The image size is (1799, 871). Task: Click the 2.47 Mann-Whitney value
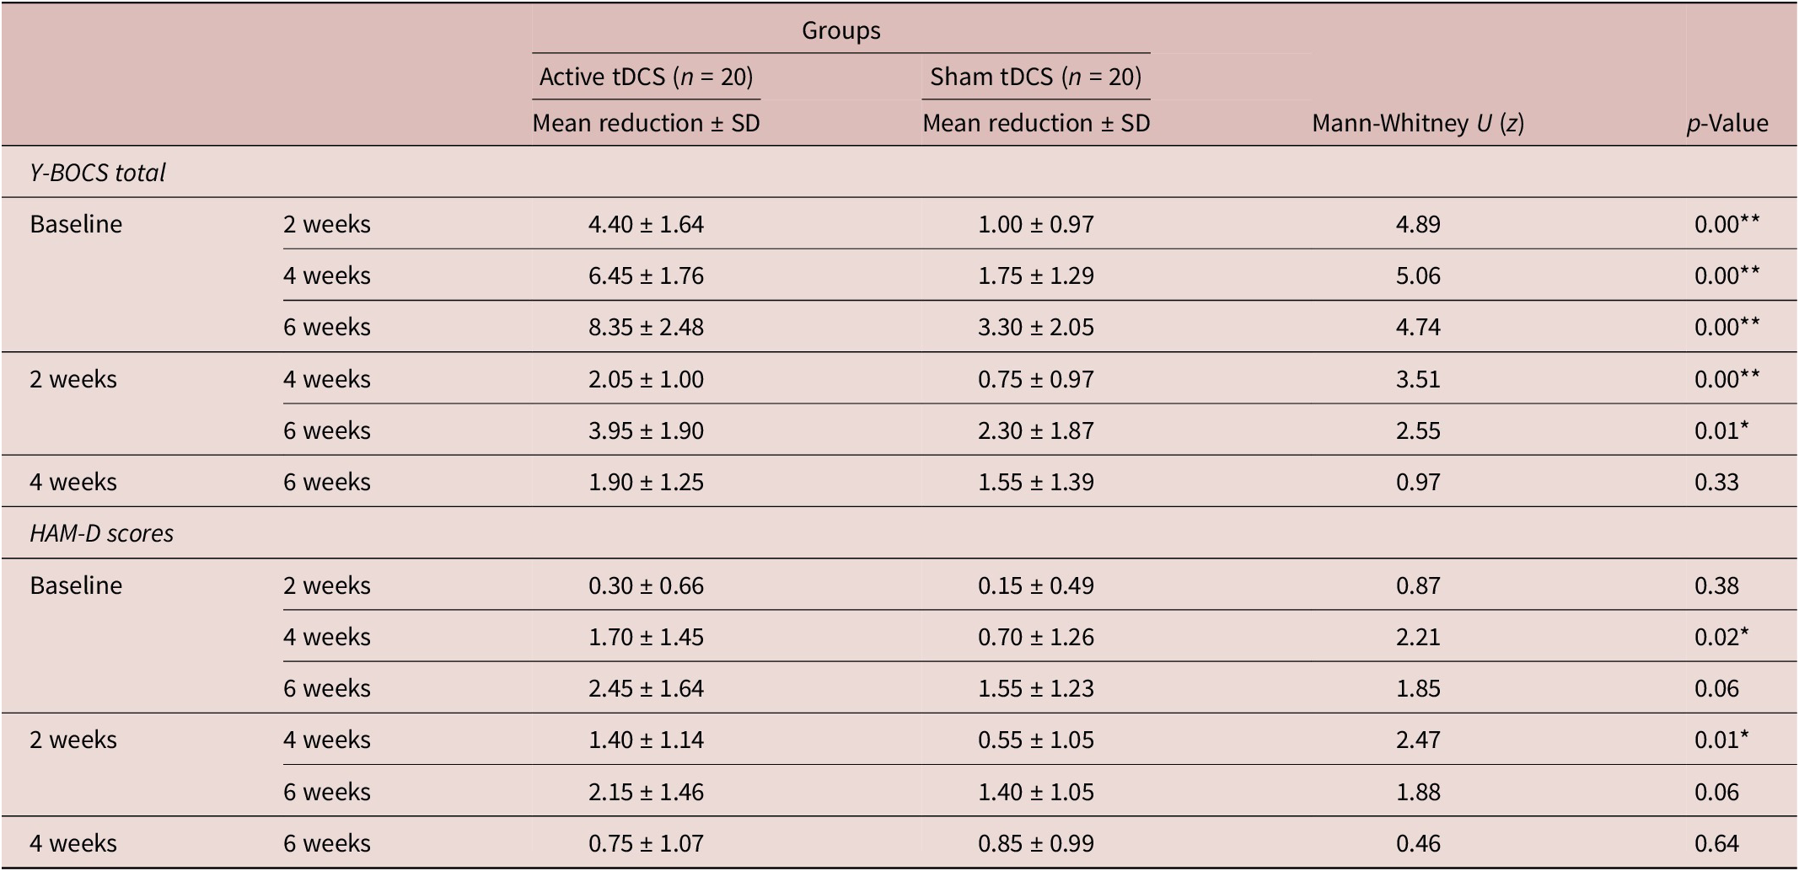tap(1418, 740)
